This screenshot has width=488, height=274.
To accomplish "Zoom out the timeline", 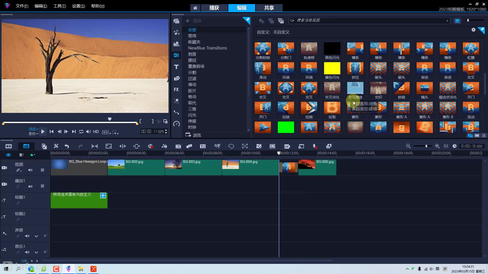I will [408, 146].
